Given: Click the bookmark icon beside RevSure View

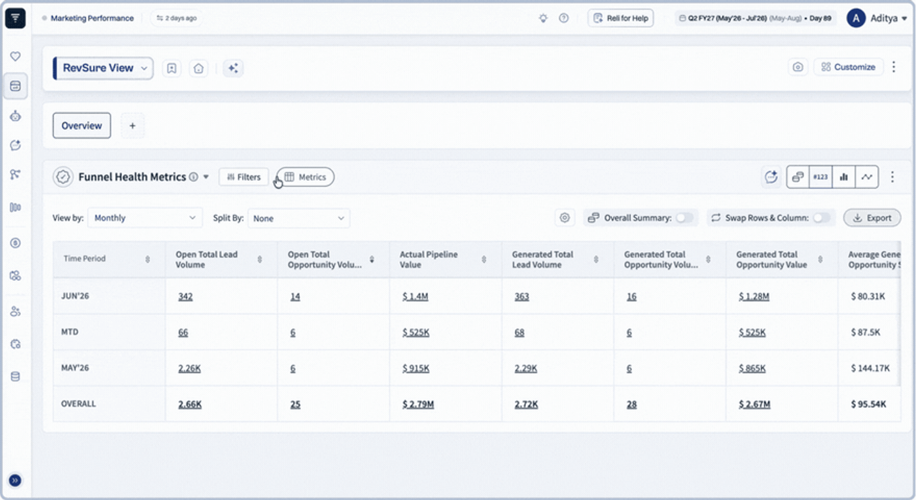Looking at the screenshot, I should [x=171, y=68].
